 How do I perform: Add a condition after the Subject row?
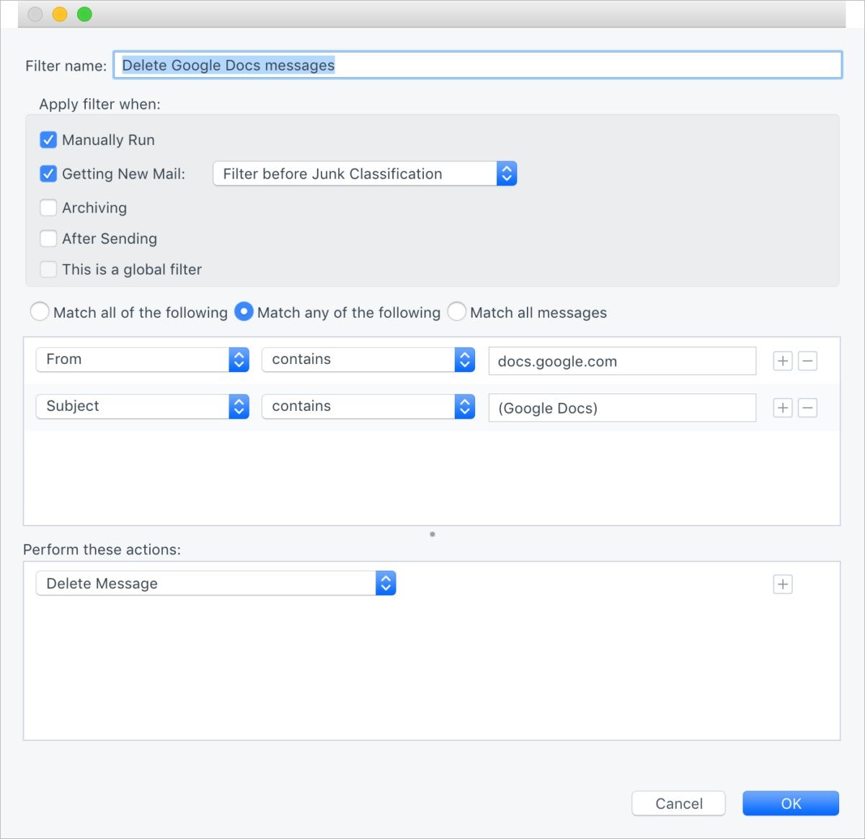pos(783,408)
